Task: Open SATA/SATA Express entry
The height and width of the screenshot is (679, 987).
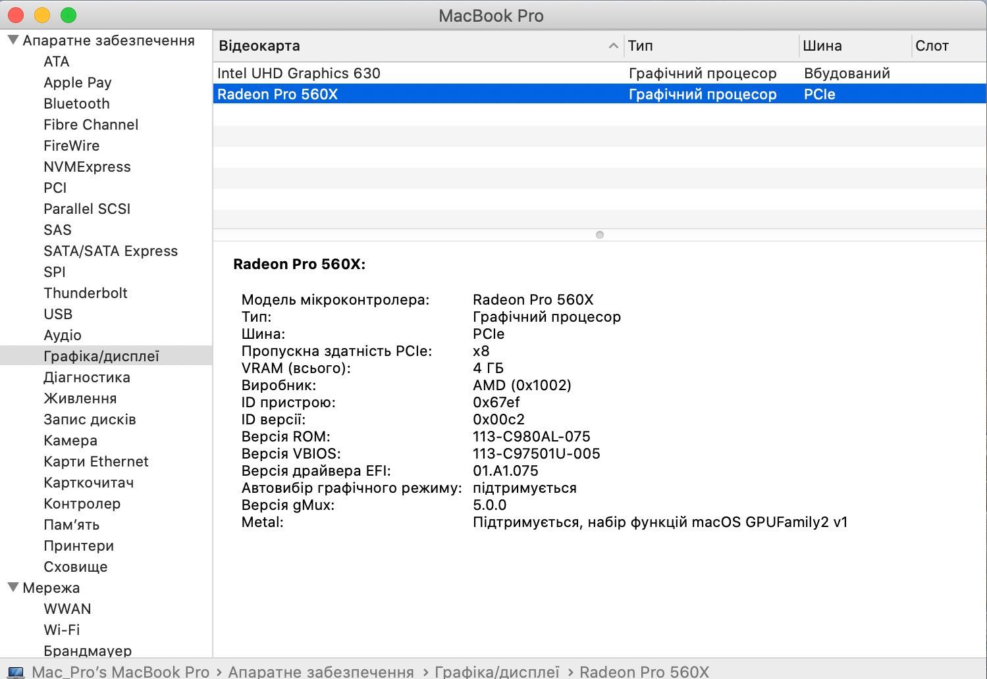Action: click(111, 251)
